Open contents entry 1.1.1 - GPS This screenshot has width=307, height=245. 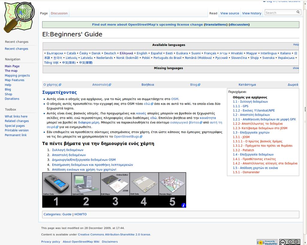(x=241, y=106)
